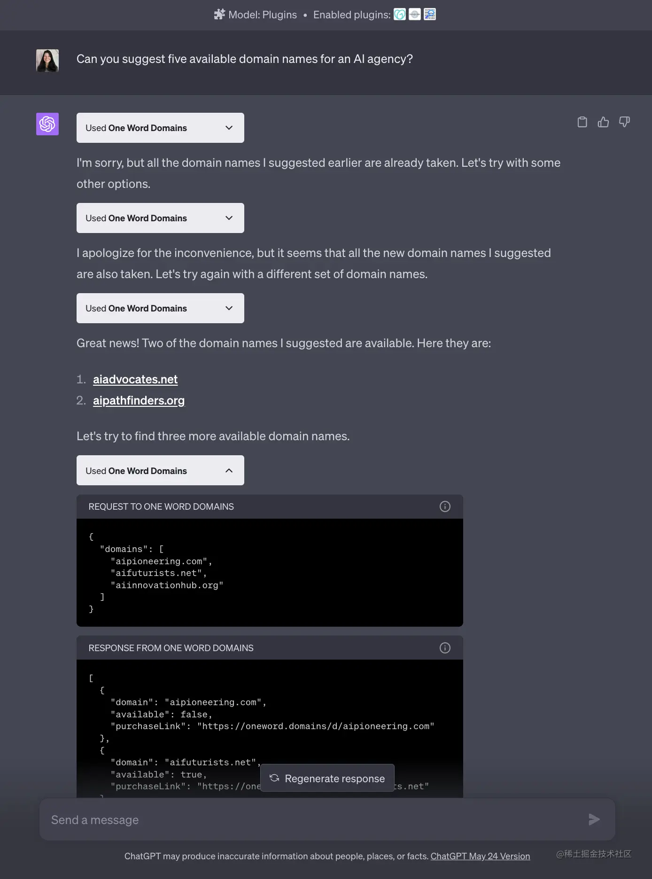The height and width of the screenshot is (879, 652).
Task: Click the Send a message input field
Action: click(282, 819)
